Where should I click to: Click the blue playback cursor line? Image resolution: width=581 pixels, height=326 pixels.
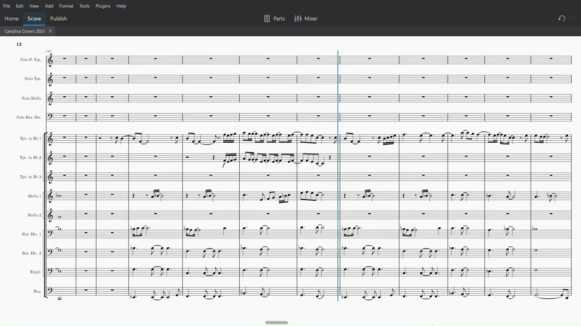point(338,176)
